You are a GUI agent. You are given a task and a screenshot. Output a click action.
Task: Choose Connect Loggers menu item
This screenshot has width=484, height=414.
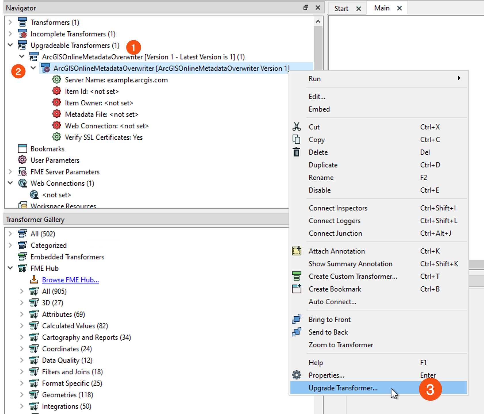click(x=379, y=221)
